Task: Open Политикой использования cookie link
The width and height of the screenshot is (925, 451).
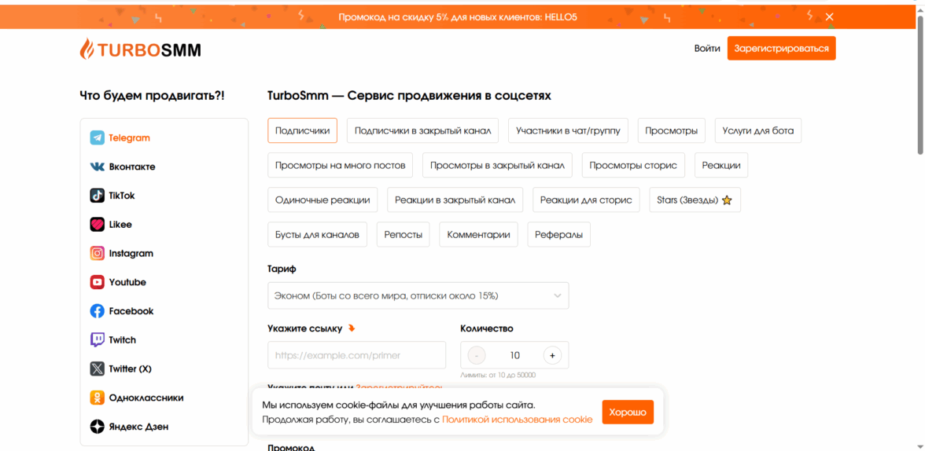Action: [517, 420]
